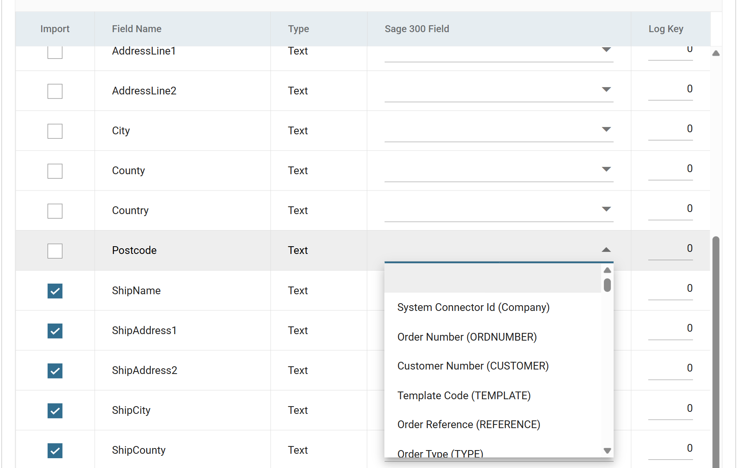This screenshot has width=737, height=468.
Task: Disable import for ShipAddress2
Action: coord(55,371)
